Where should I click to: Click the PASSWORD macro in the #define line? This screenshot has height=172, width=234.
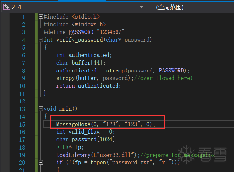pyautogui.click(x=81, y=32)
